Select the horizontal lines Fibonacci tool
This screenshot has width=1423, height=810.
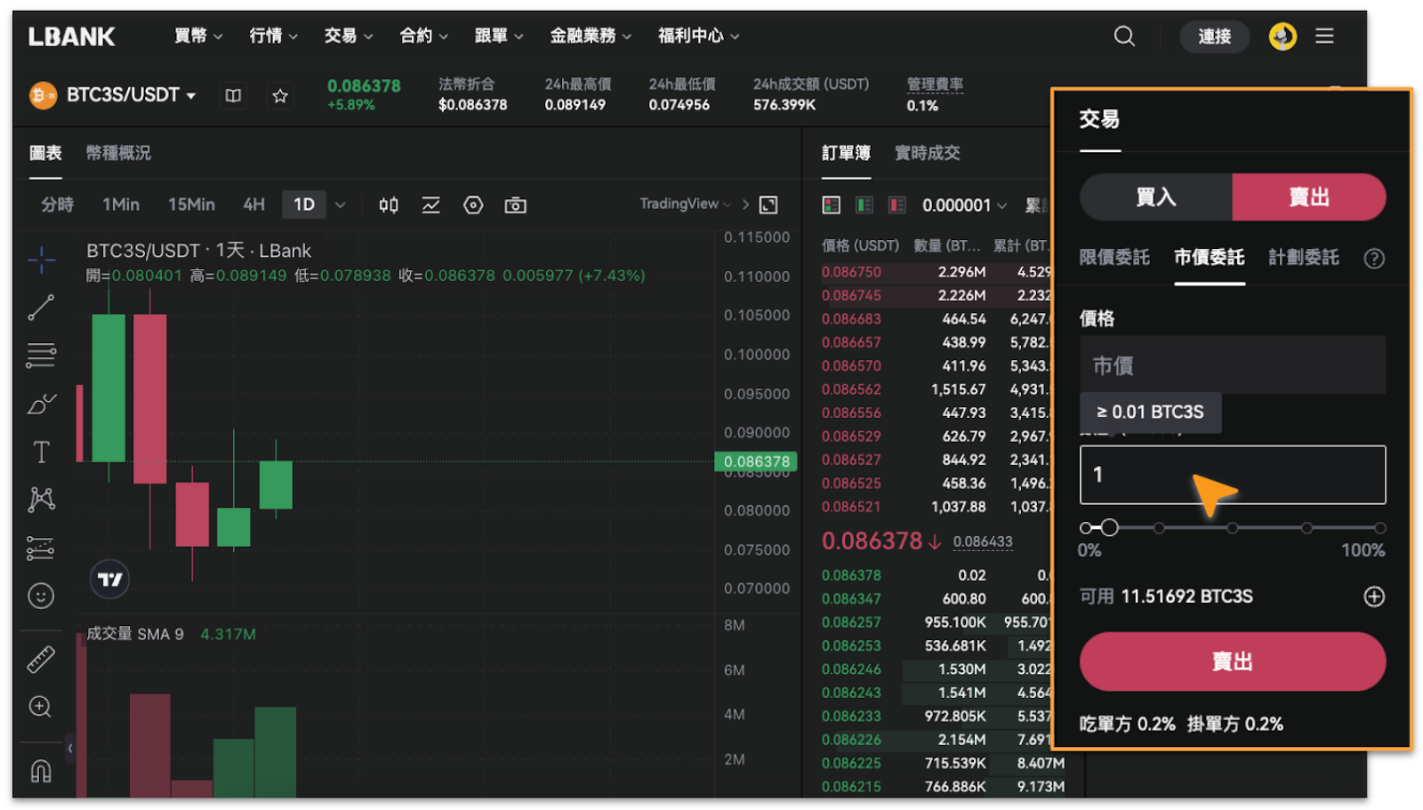point(41,356)
